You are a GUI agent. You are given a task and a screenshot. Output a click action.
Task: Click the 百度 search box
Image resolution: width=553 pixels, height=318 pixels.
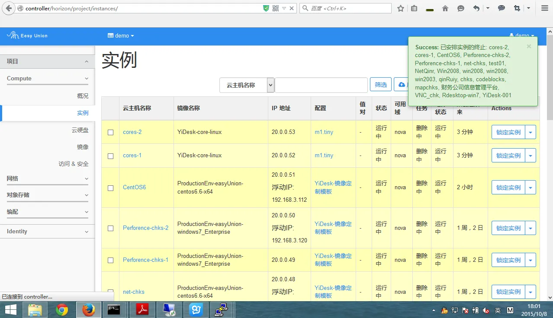[345, 8]
